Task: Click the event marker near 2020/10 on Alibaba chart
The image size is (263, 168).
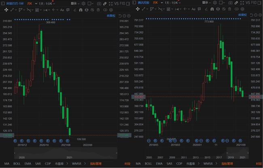Action: point(40,140)
